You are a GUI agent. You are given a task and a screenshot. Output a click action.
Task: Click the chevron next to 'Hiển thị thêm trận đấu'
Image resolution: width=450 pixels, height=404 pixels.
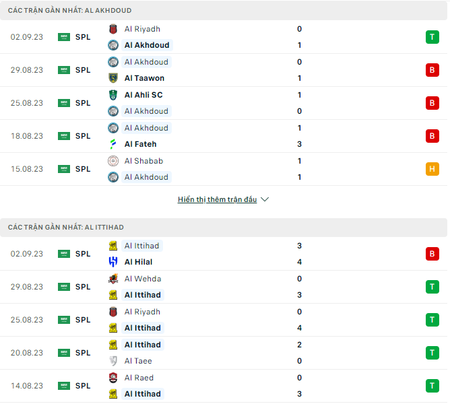pyautogui.click(x=265, y=199)
